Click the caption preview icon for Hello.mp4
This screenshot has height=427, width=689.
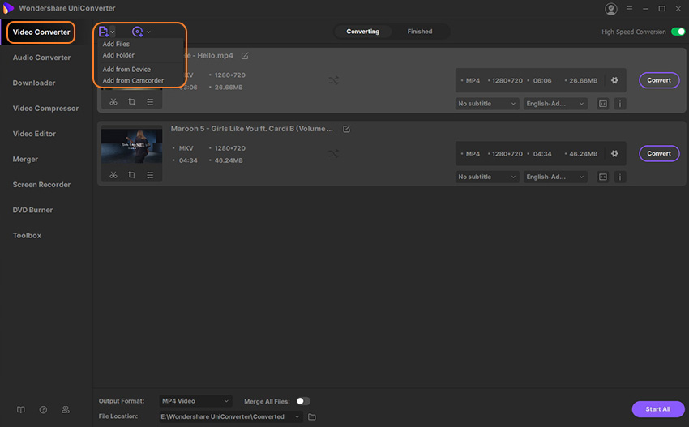[603, 104]
